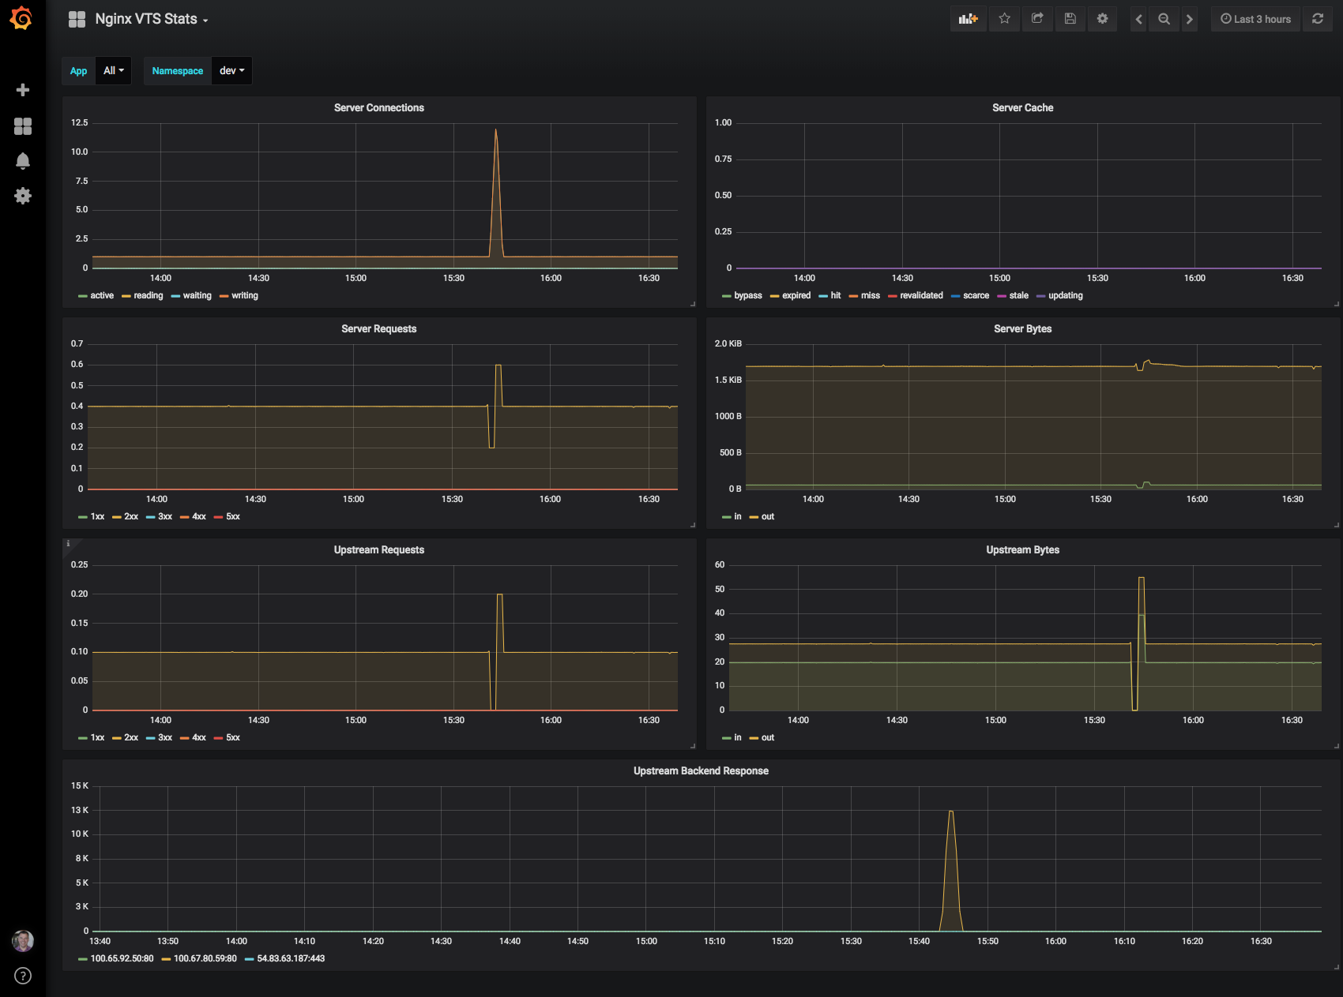Open the Nginx VTS Stats dashboard picker
The width and height of the screenshot is (1343, 997).
click(x=147, y=19)
